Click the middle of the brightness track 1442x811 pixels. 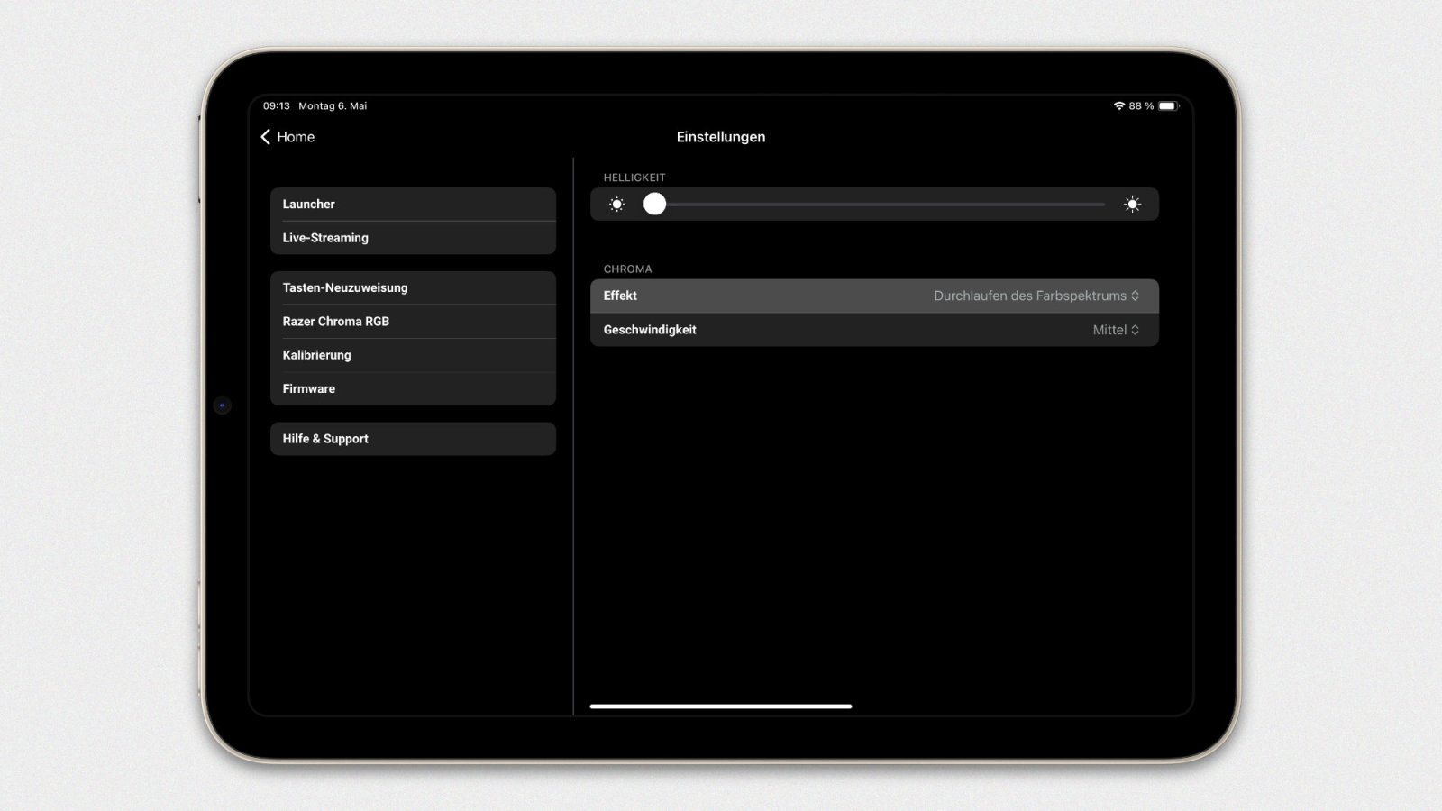874,205
